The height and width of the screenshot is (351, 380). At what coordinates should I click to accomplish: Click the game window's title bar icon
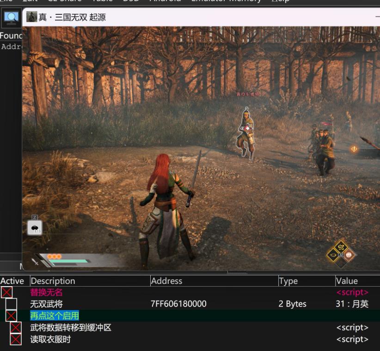pos(31,17)
